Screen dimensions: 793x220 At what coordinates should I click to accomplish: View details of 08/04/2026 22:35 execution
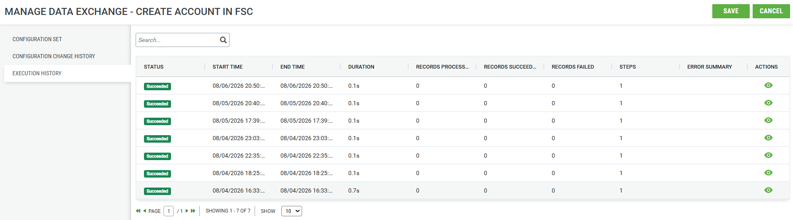[x=768, y=155]
